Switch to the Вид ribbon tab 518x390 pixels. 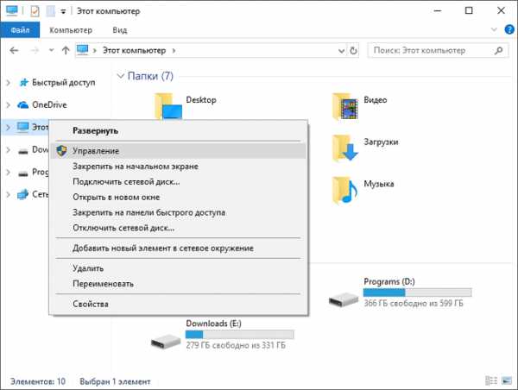click(x=120, y=30)
